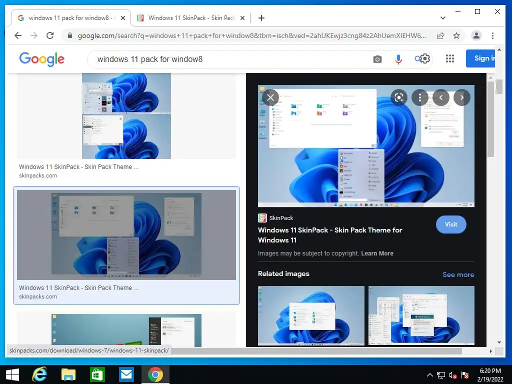The width and height of the screenshot is (512, 384).
Task: Open File Explorer from taskbar
Action: click(x=68, y=374)
